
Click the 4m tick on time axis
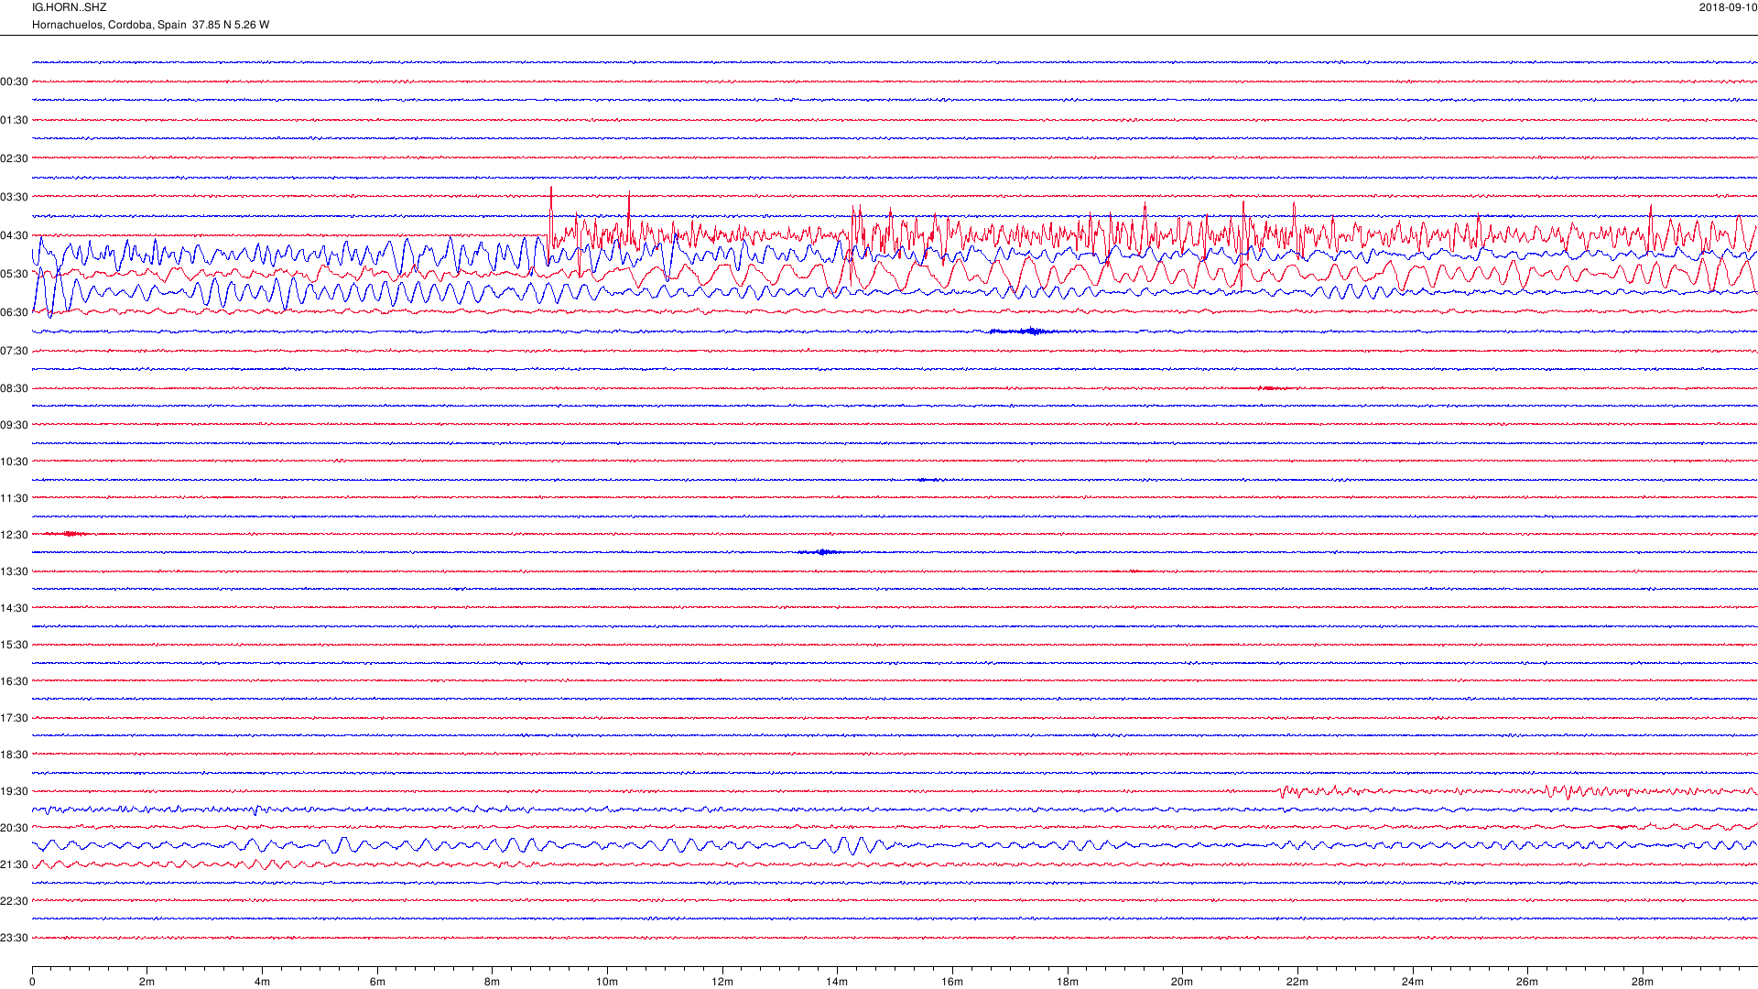262,982
